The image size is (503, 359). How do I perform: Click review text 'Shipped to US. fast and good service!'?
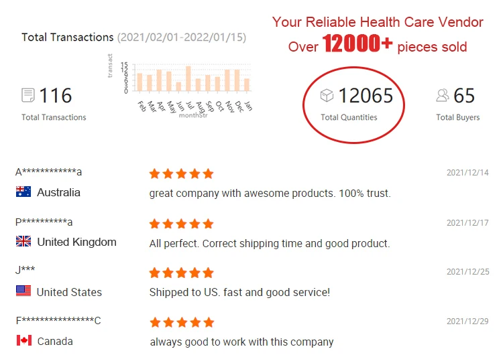point(239,293)
